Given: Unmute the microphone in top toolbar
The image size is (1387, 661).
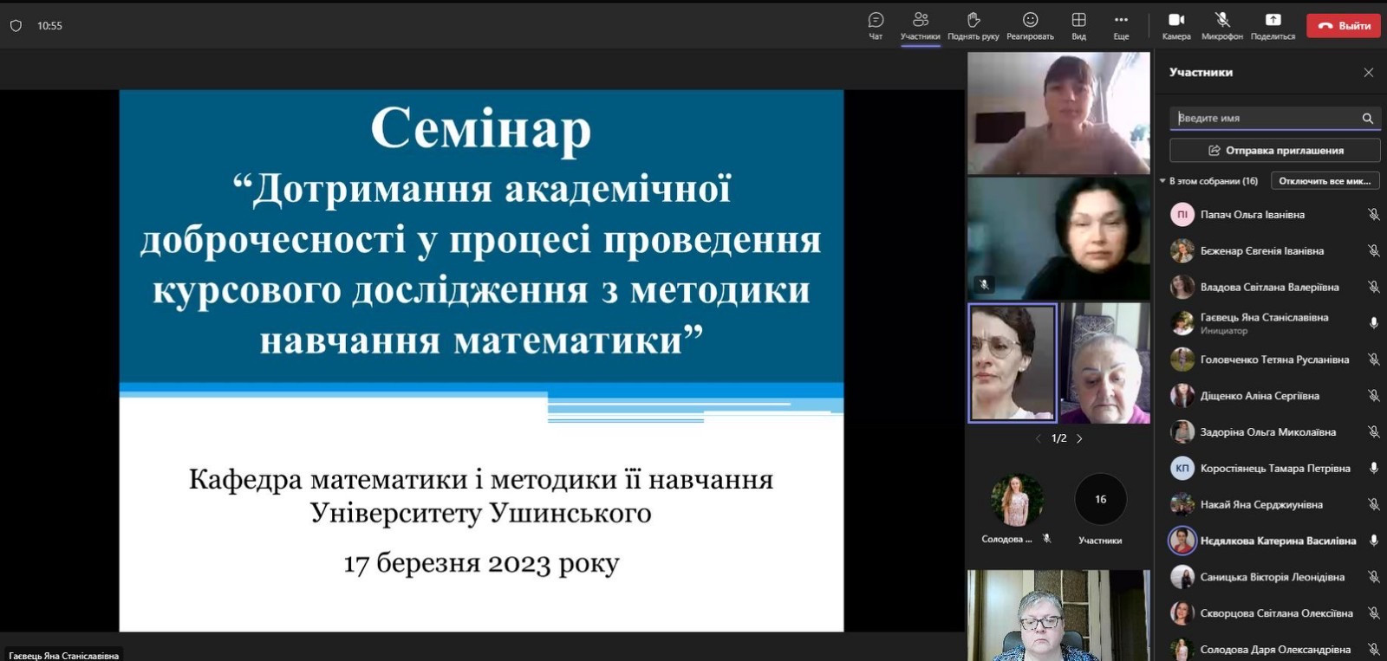Looking at the screenshot, I should 1222,21.
